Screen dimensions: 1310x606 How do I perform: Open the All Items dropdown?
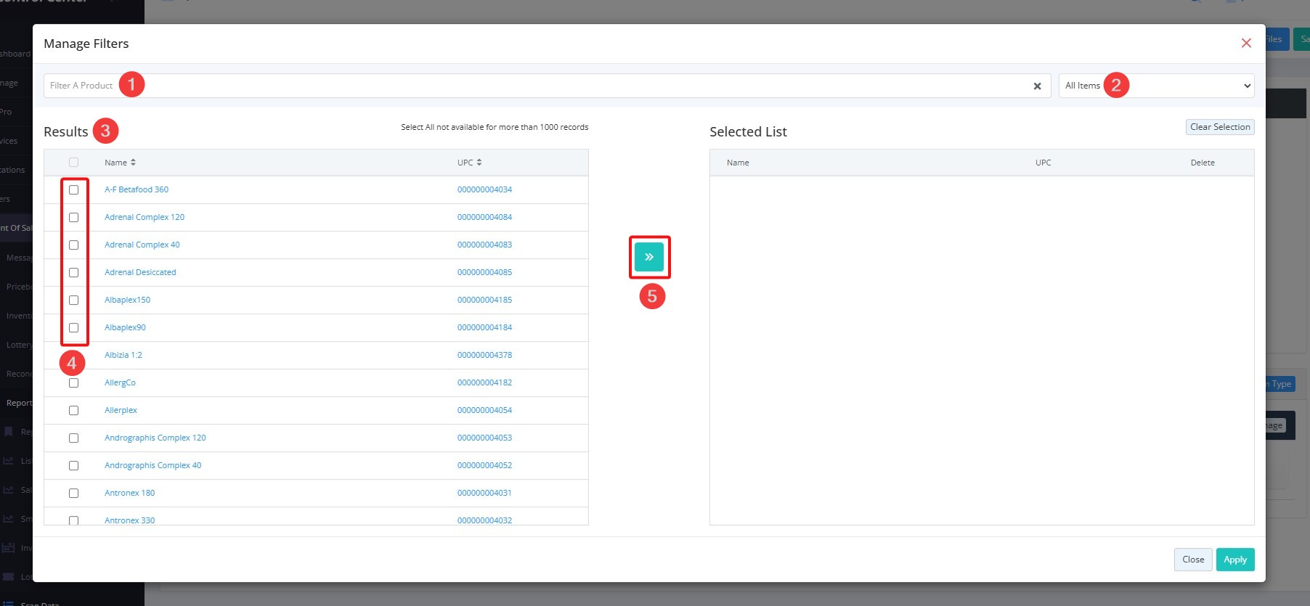point(1156,86)
